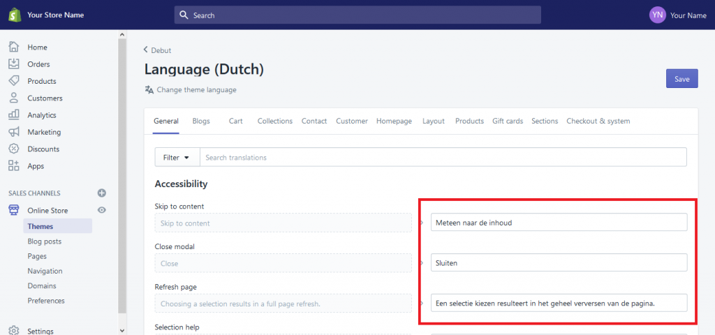The image size is (715, 335).
Task: Open Navigation in the sidebar
Action: 45,271
